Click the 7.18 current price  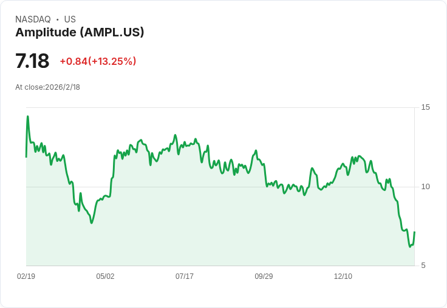32,61
